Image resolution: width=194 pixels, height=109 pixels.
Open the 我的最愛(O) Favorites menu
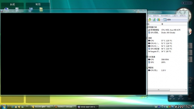coord(166,16)
